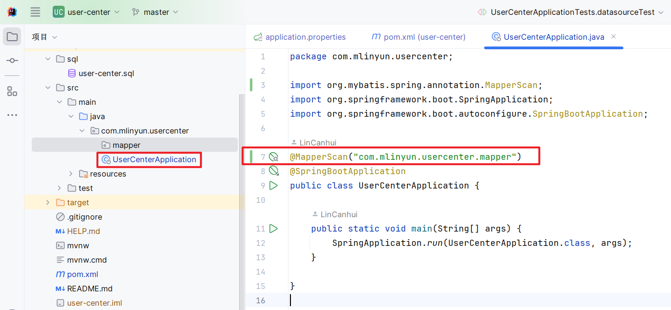Open the Commit tool window icon
This screenshot has width=671, height=310.
click(x=12, y=61)
